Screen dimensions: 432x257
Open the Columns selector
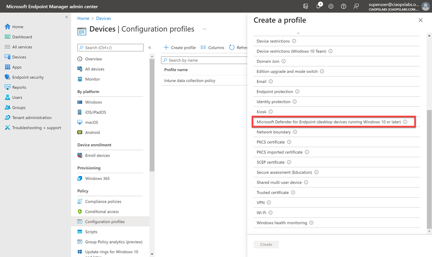(x=212, y=48)
